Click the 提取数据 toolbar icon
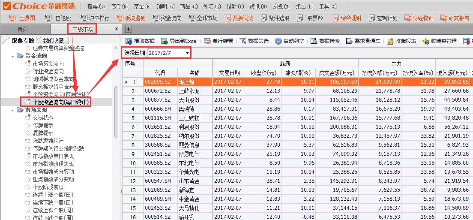This screenshot has width=473, height=220. pos(129,41)
